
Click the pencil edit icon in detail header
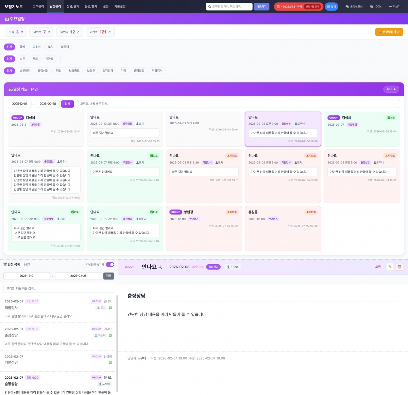coord(390,267)
